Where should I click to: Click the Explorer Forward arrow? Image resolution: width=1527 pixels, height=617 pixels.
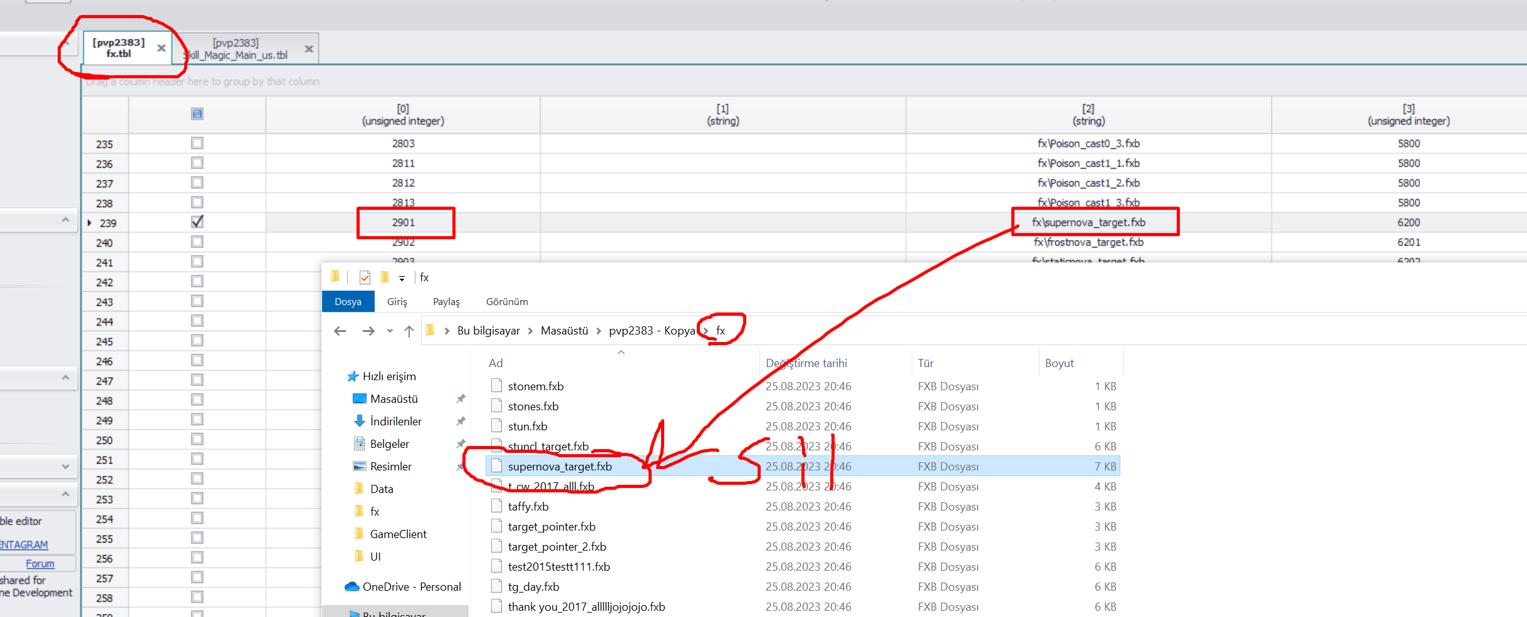tap(368, 331)
